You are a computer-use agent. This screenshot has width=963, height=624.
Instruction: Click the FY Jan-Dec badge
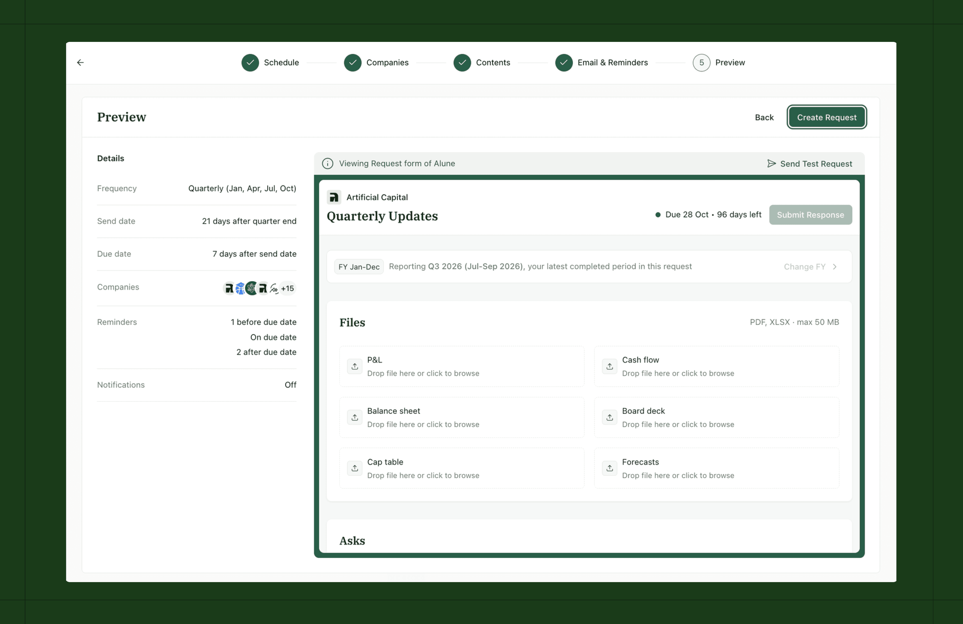coord(359,267)
